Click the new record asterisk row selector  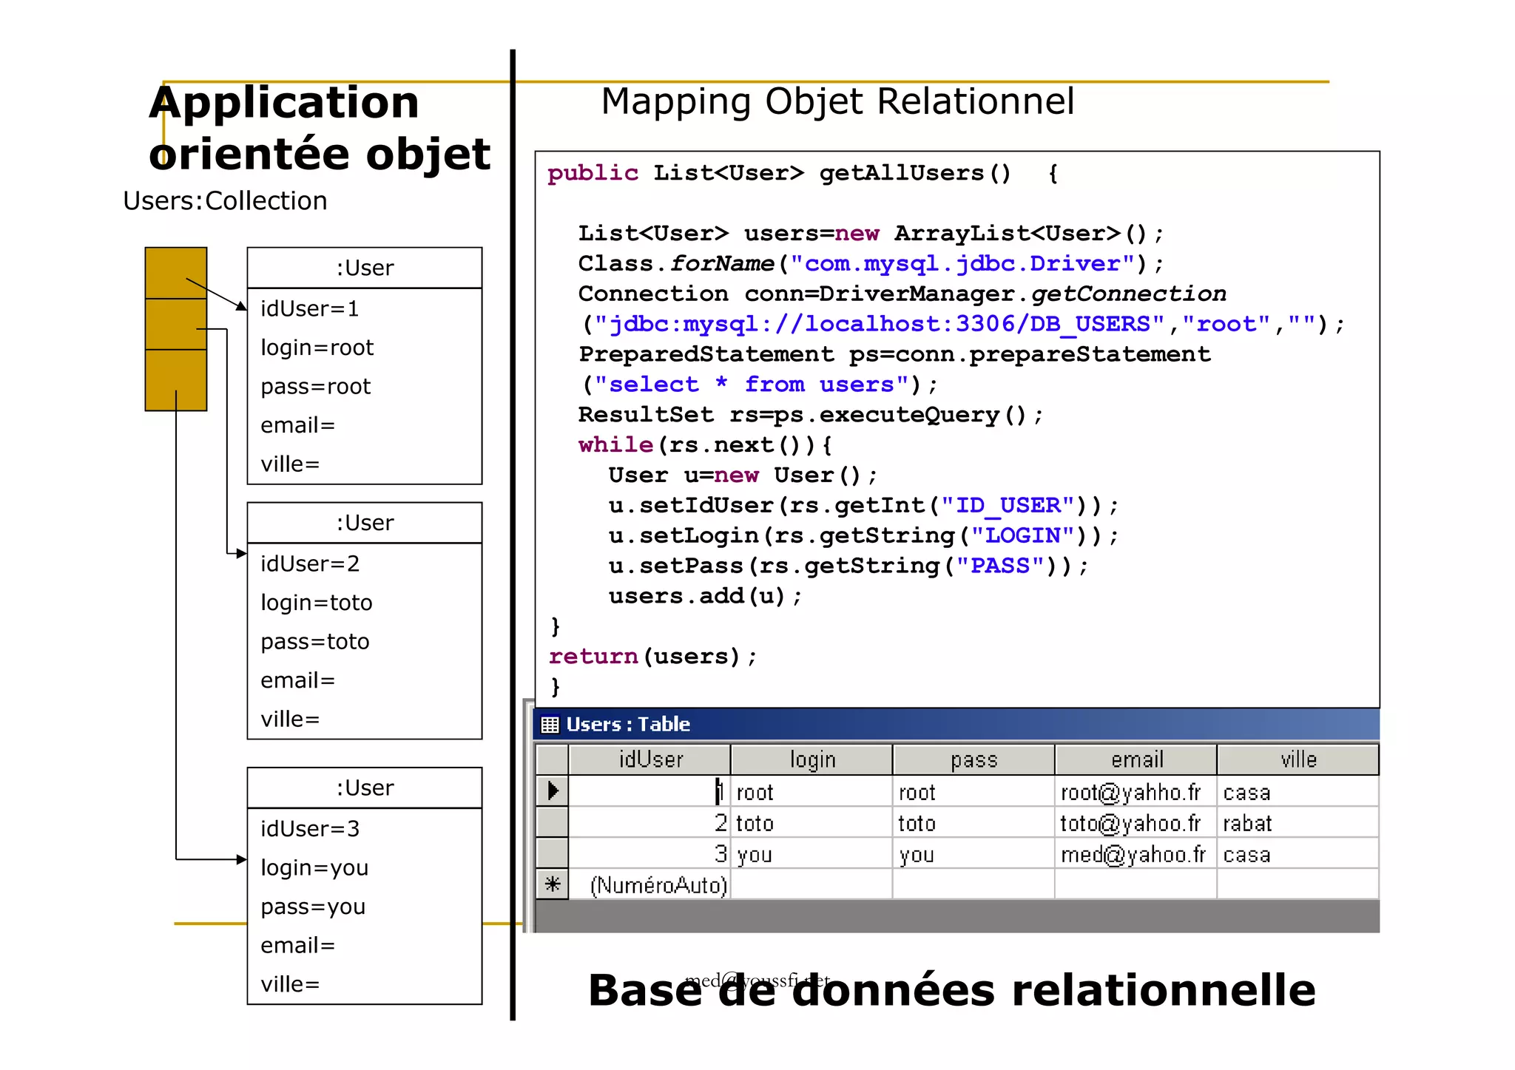click(553, 884)
